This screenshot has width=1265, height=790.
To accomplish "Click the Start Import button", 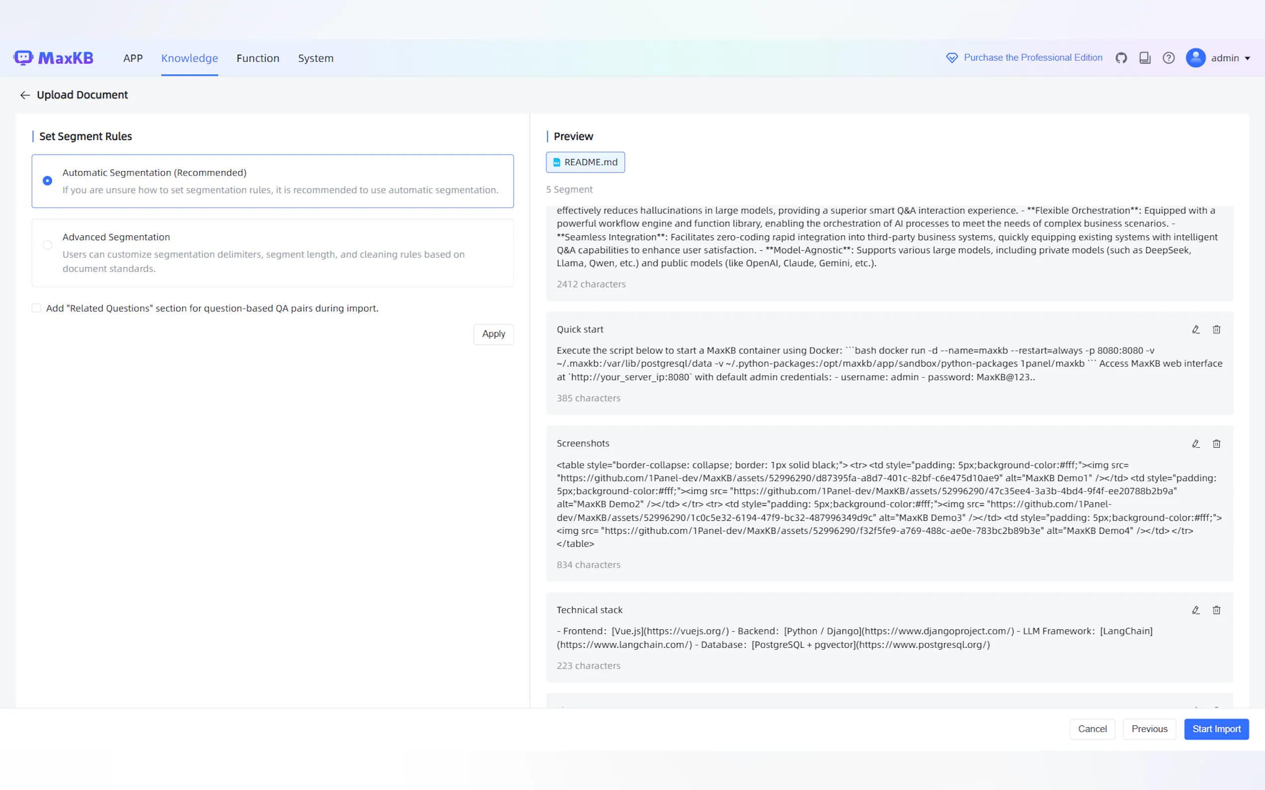I will click(x=1216, y=729).
